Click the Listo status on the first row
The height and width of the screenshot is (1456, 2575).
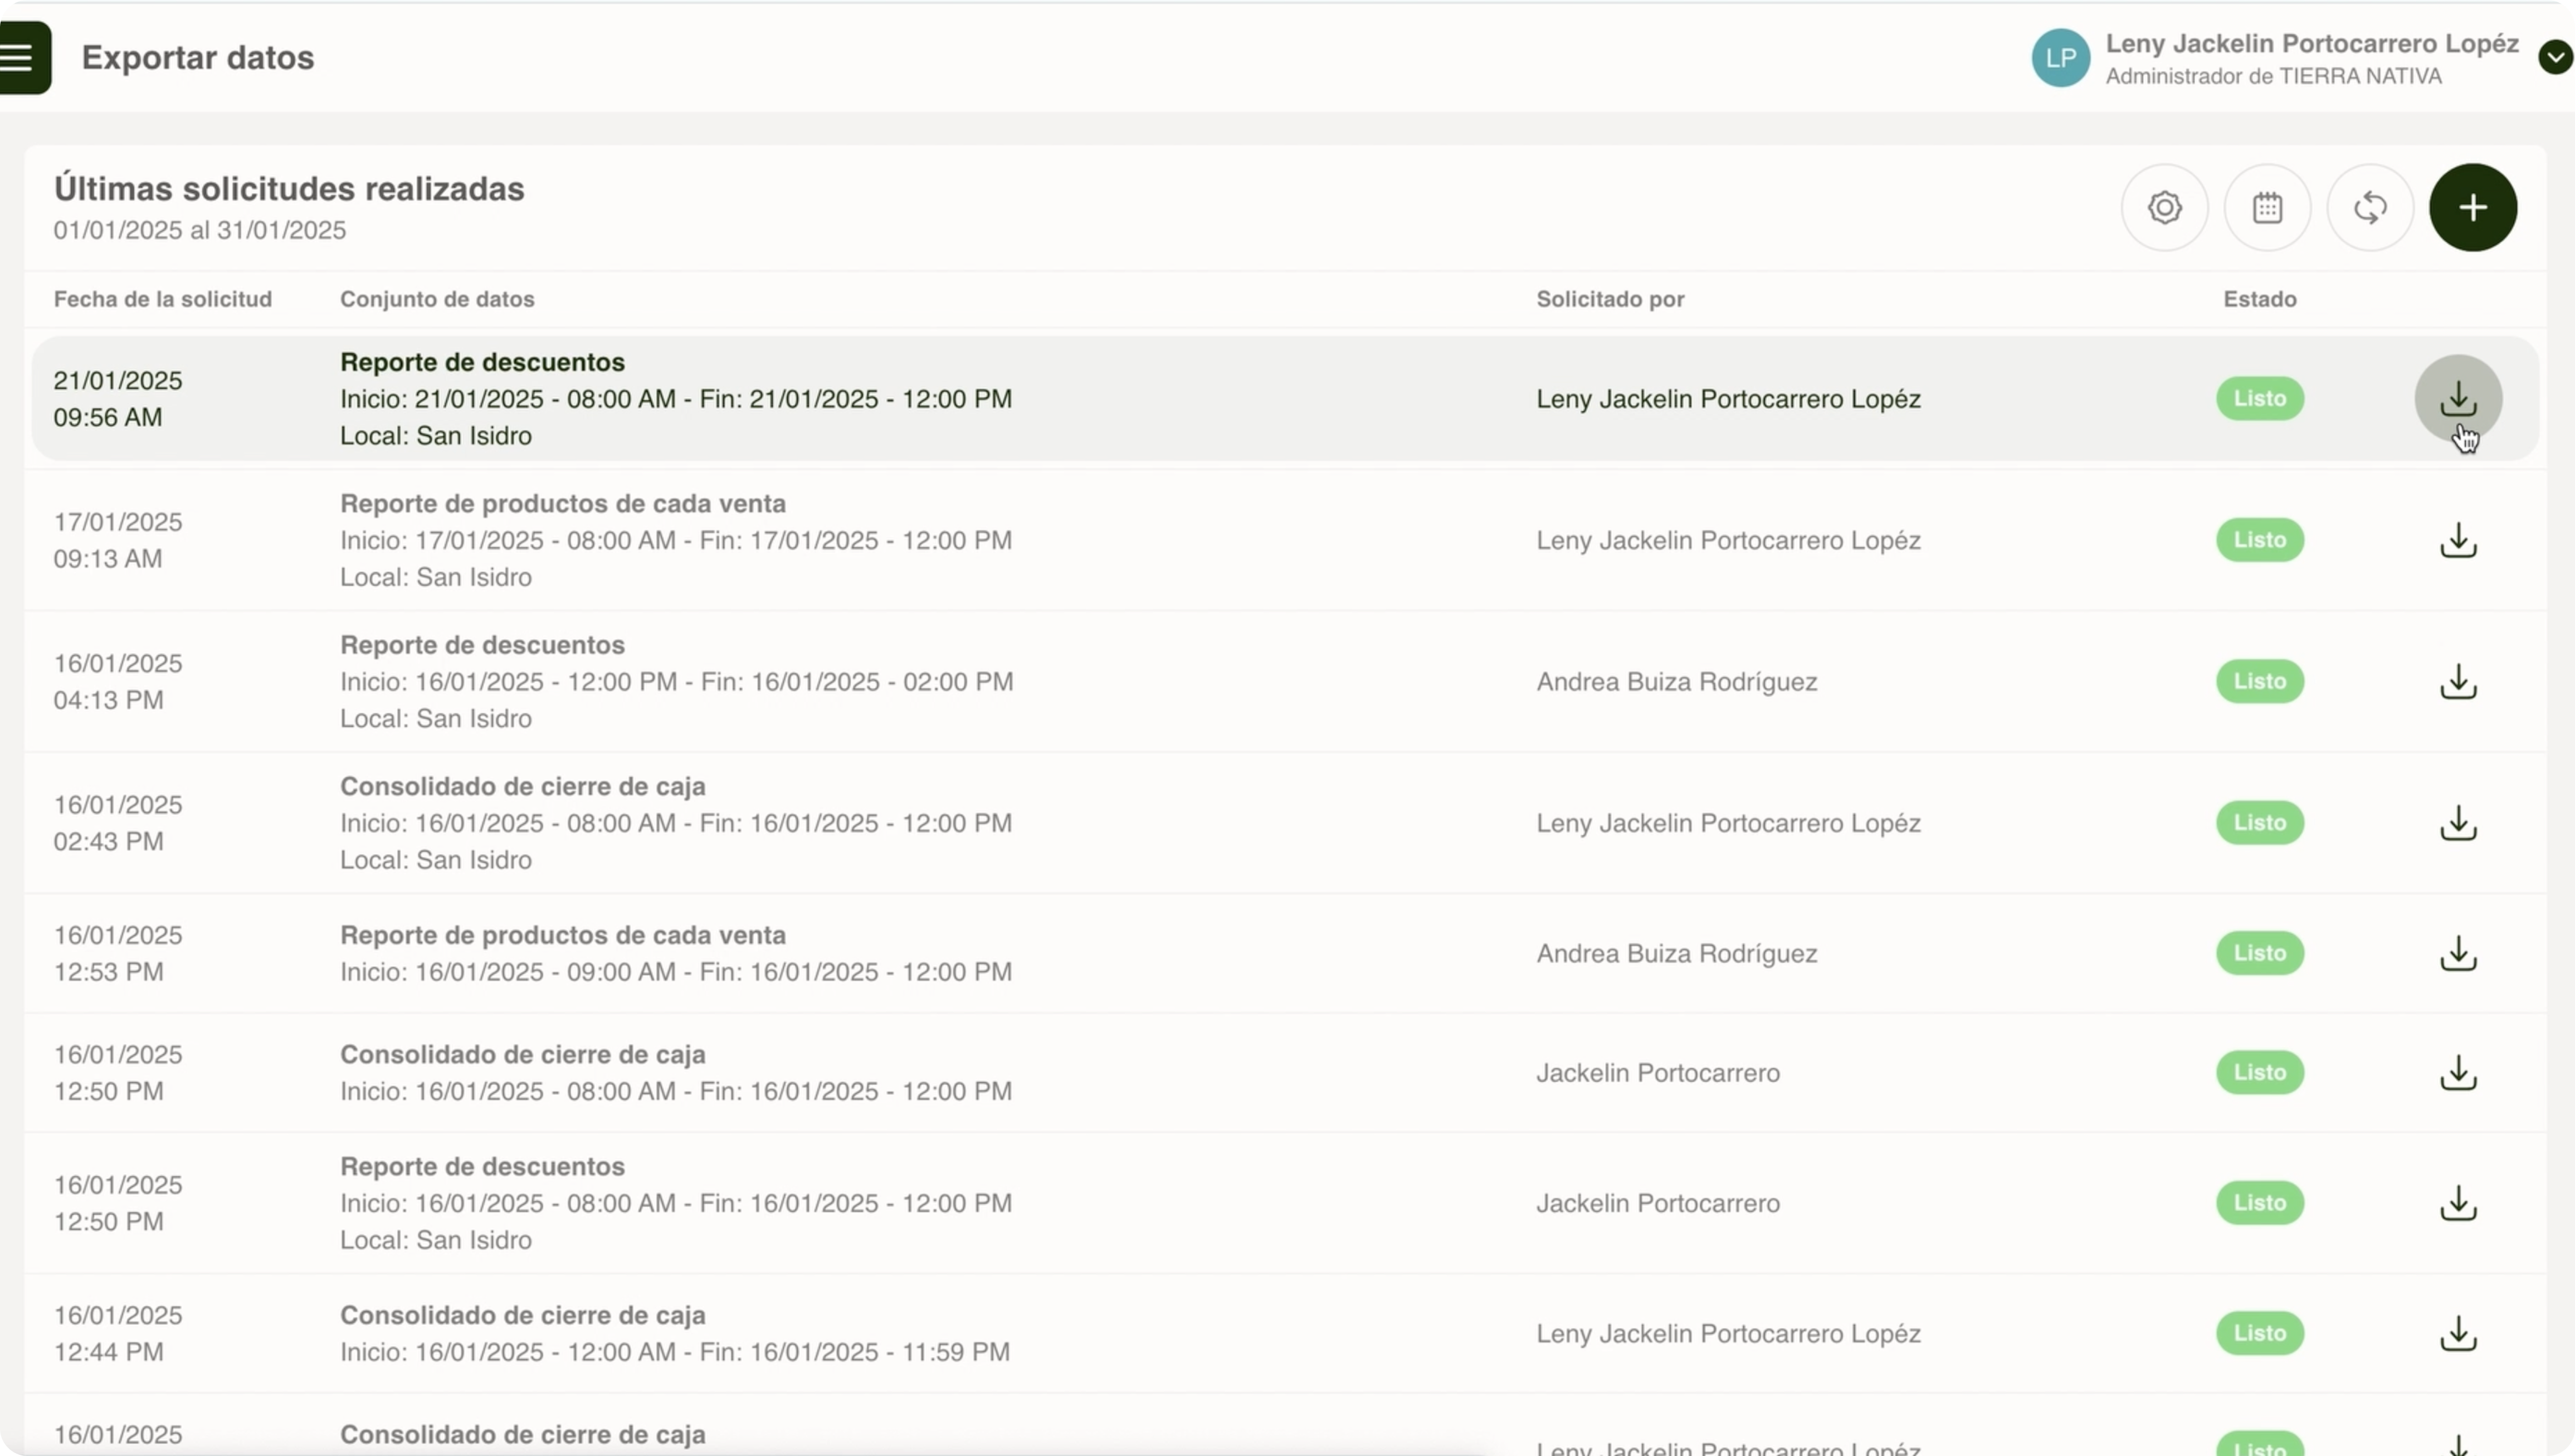(2259, 399)
